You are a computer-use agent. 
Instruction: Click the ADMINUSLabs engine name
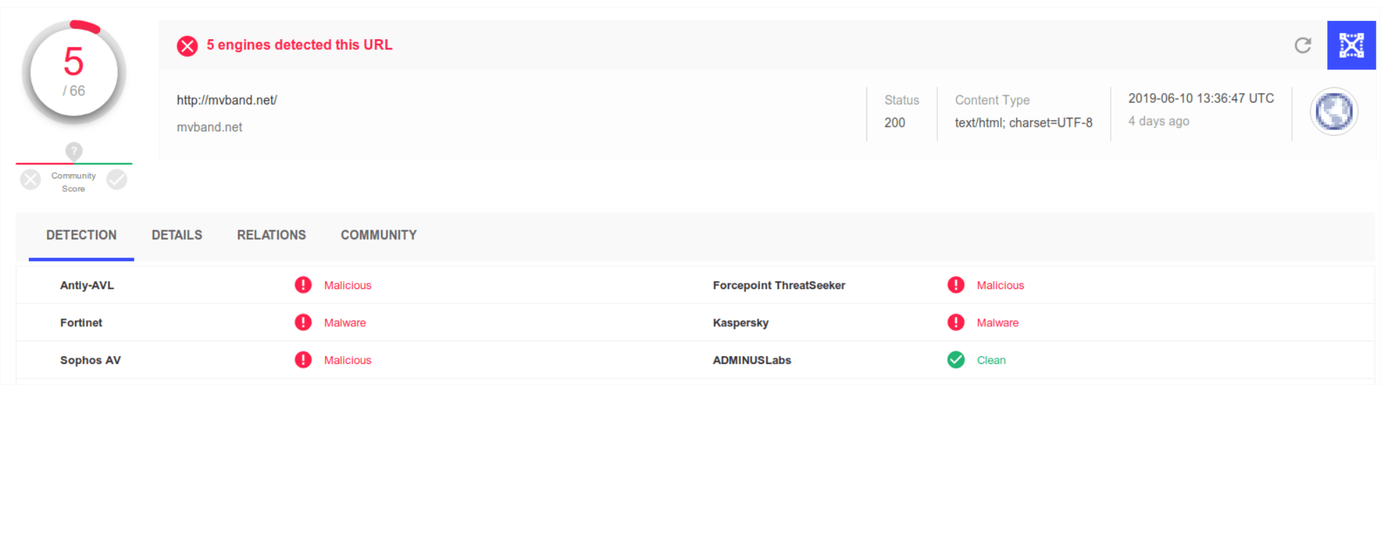click(x=752, y=360)
